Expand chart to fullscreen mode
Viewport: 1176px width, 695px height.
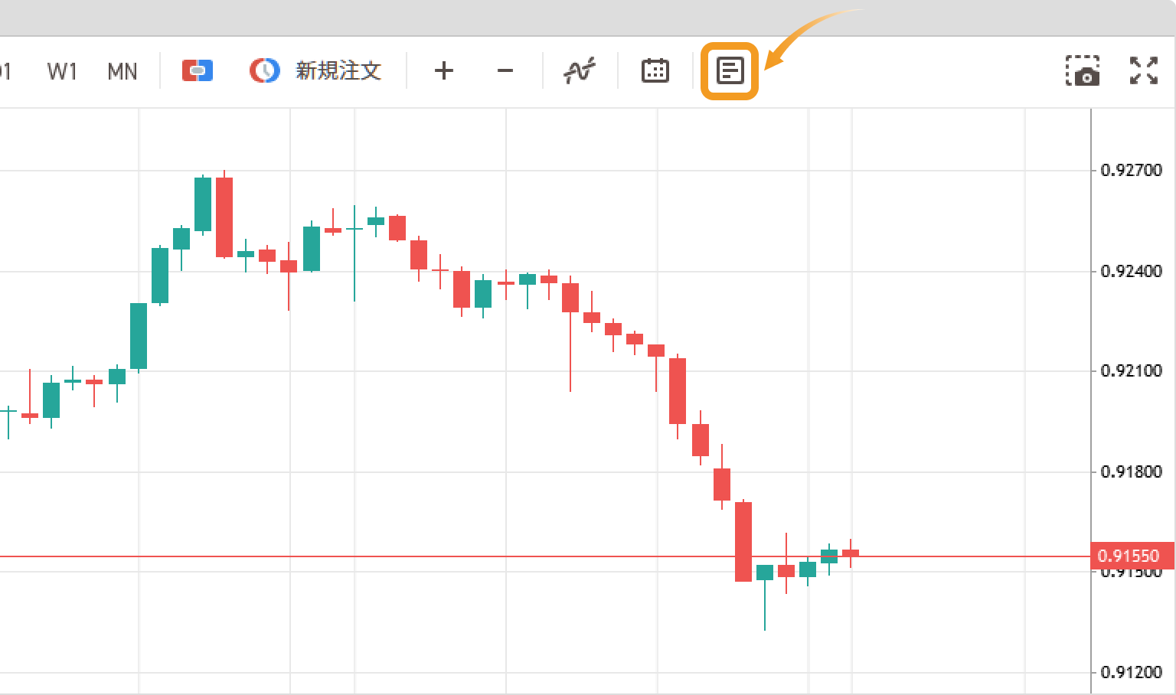1144,71
